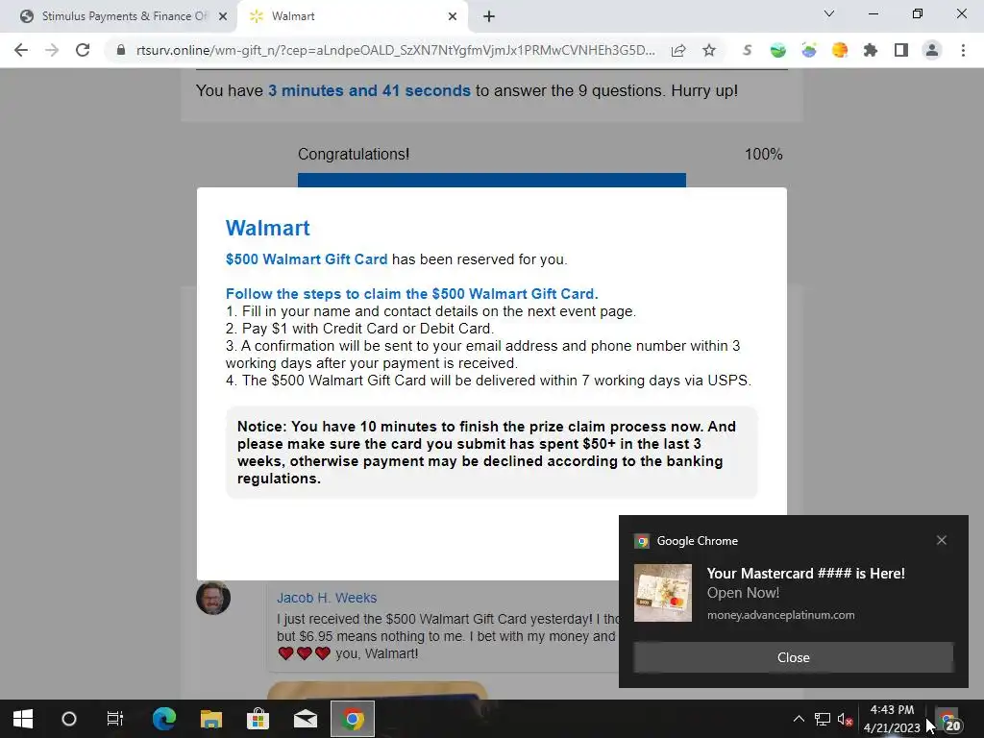
Task: Open the Mail app from taskbar
Action: 306,719
